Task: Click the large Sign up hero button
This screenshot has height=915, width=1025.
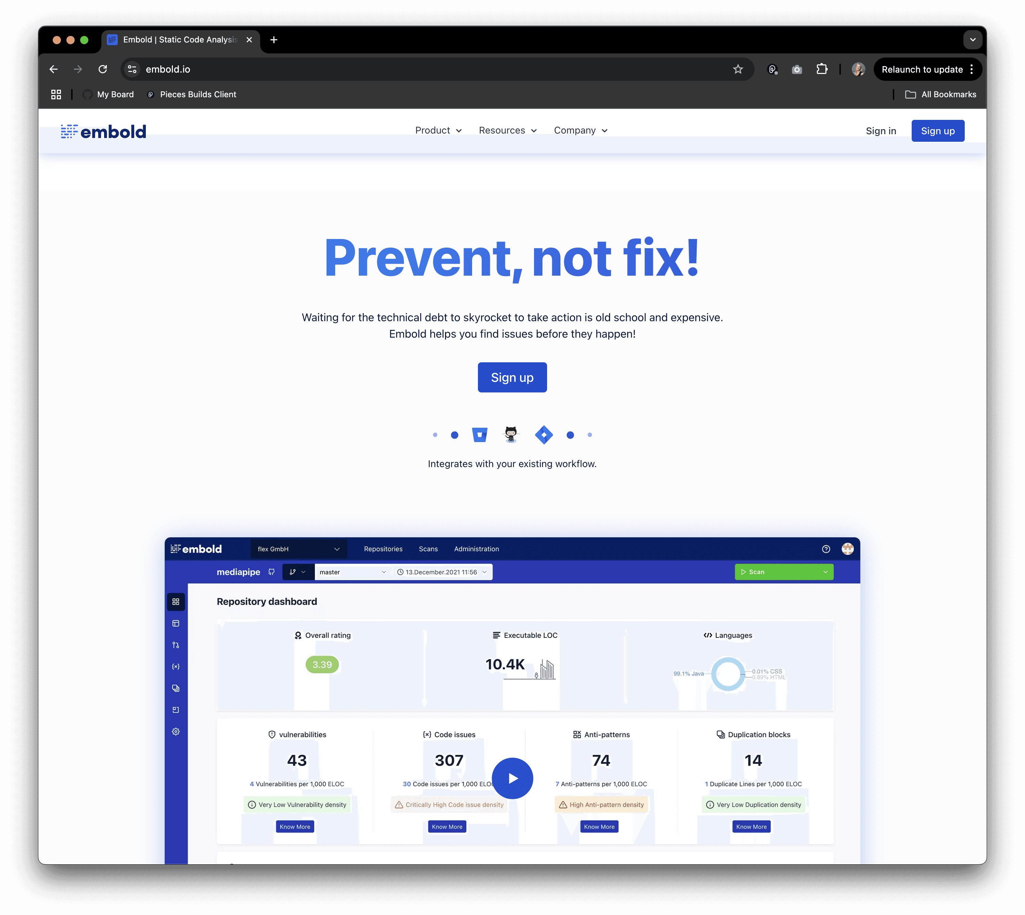Action: [512, 378]
